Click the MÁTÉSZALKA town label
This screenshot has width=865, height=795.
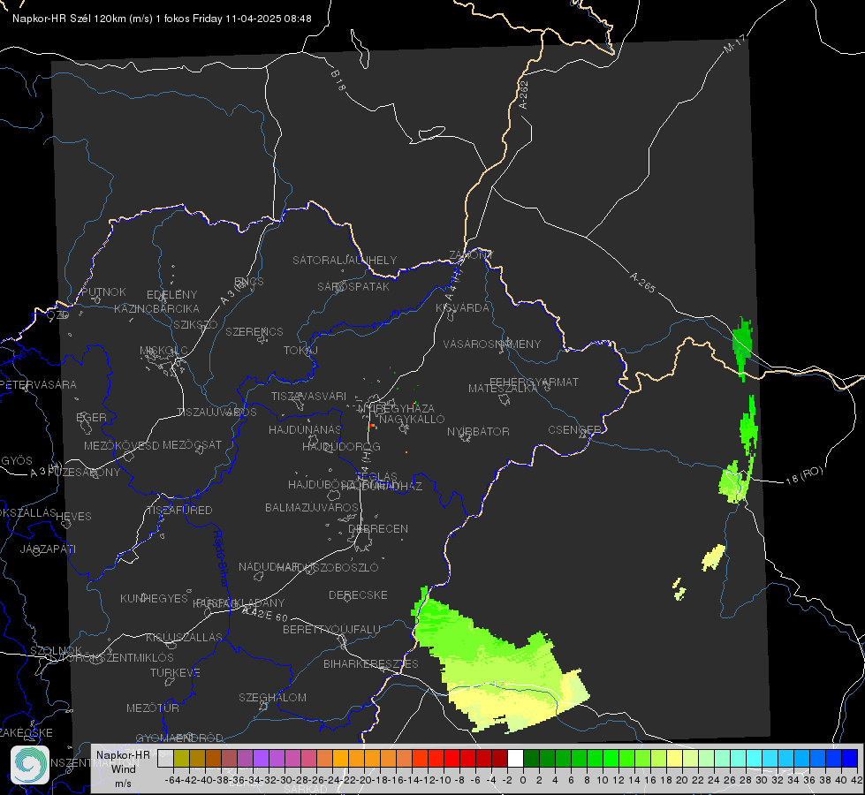[x=503, y=389]
